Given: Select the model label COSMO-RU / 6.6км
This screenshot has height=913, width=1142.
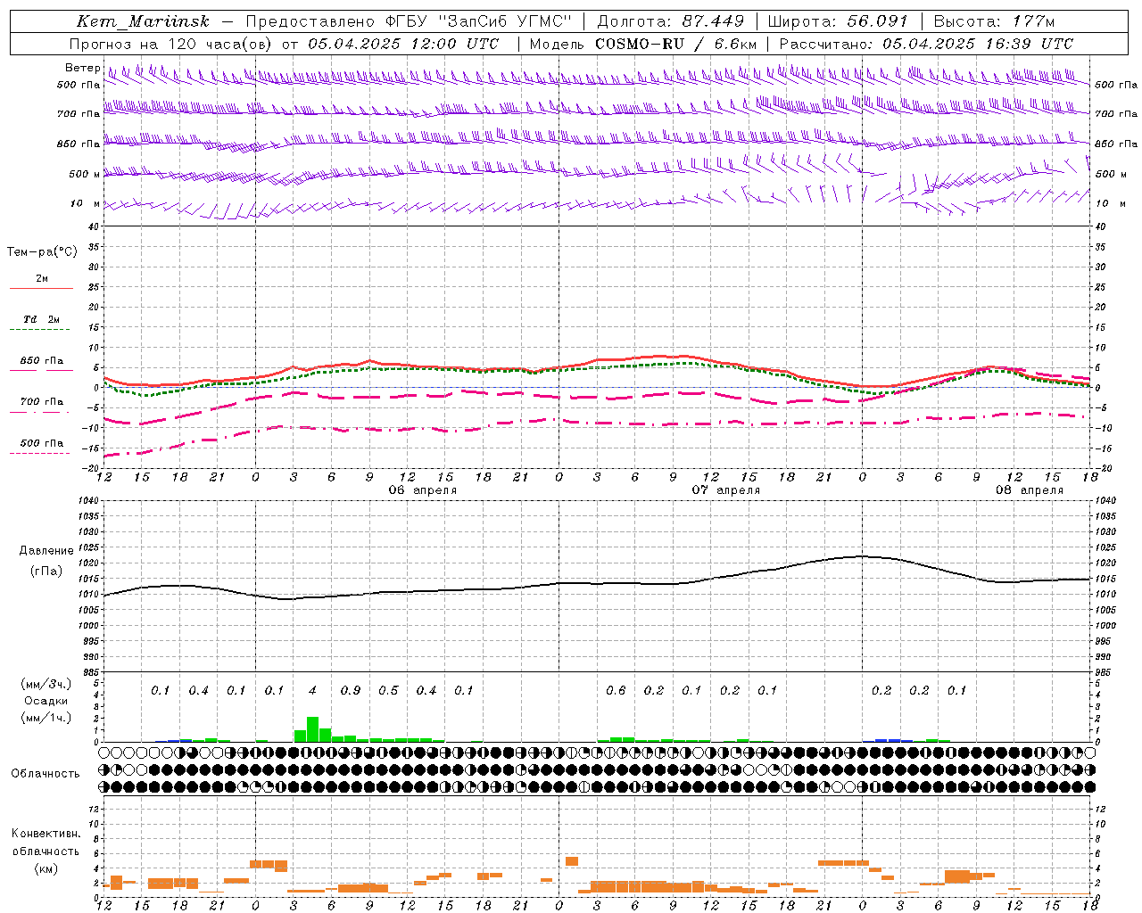Looking at the screenshot, I should click(x=676, y=44).
